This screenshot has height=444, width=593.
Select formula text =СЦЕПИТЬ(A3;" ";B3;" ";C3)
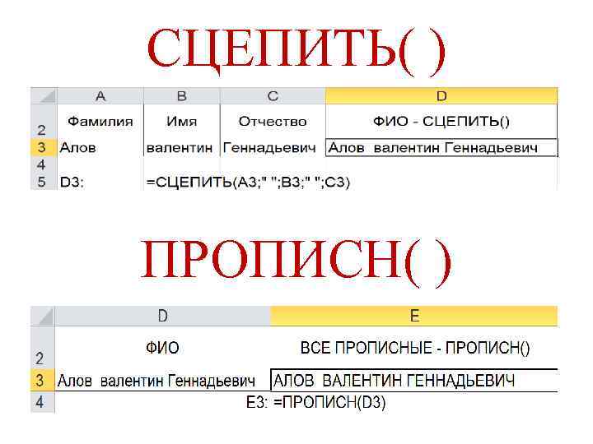[x=248, y=183]
